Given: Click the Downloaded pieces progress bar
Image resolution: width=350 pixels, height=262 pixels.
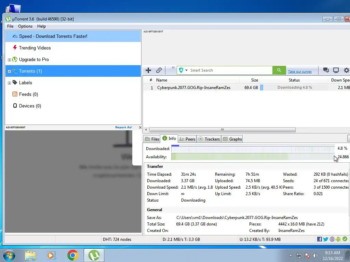Looking at the screenshot, I should tap(253, 149).
